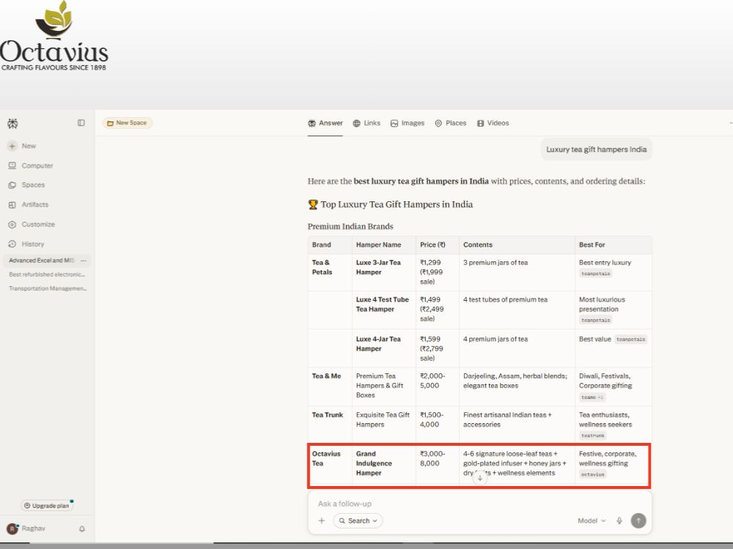Click the Perplexity logo icon in the sidebar
This screenshot has height=549, width=733.
(x=12, y=124)
